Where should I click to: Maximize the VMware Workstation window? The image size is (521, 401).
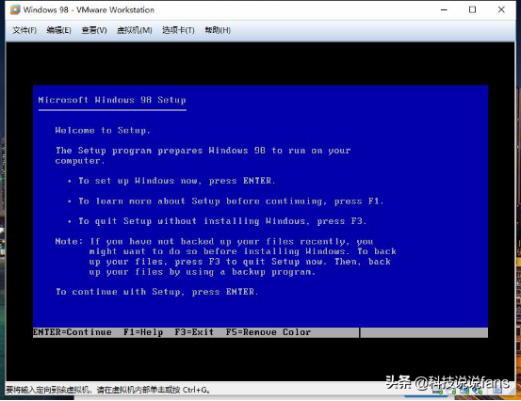(x=472, y=9)
